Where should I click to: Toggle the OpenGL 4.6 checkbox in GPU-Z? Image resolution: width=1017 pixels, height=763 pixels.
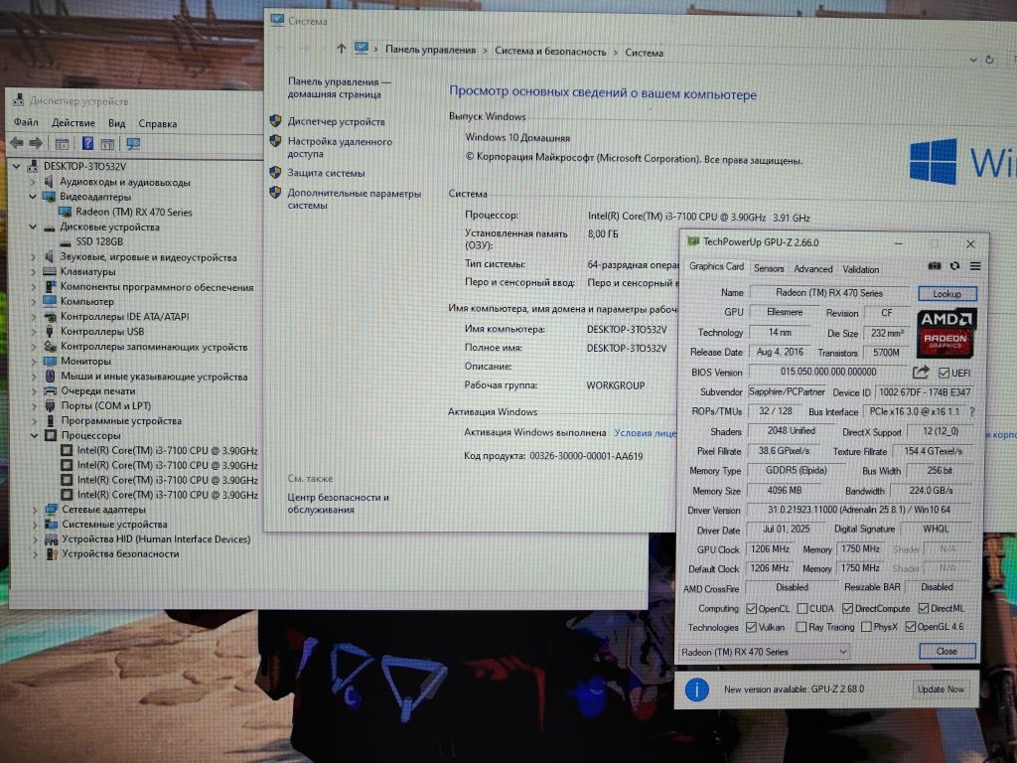[911, 627]
